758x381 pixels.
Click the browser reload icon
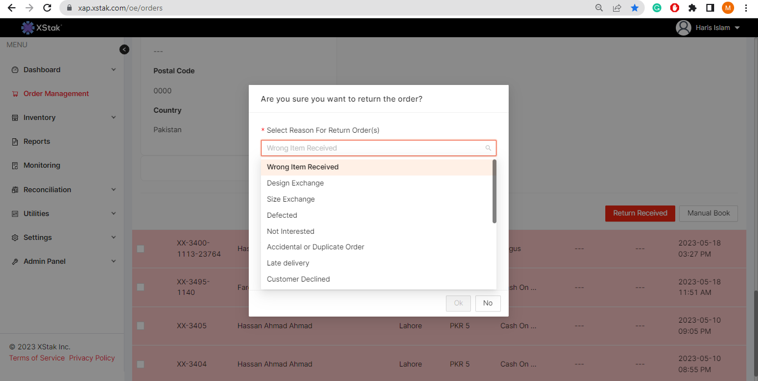47,8
